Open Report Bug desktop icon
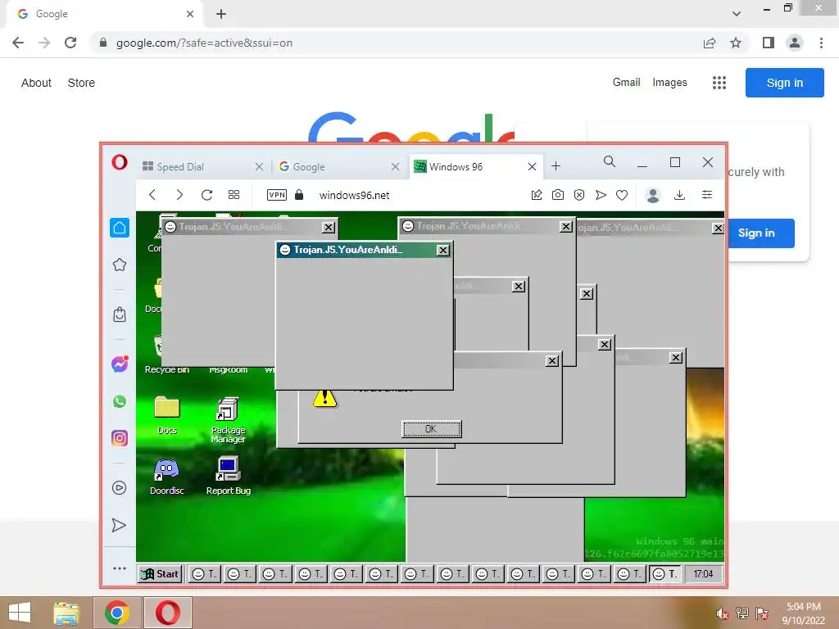Viewport: 839px width, 629px height. point(229,476)
